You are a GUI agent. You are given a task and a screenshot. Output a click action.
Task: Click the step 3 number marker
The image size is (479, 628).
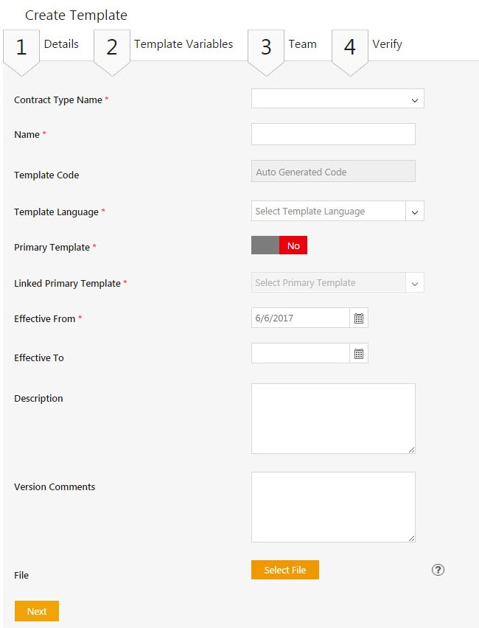tap(266, 48)
